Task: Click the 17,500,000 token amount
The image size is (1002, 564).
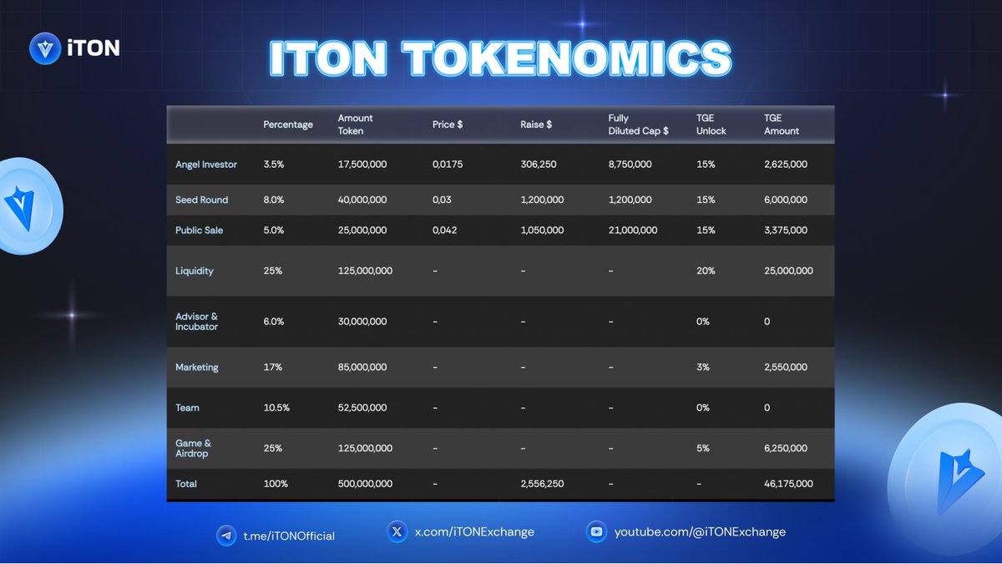Action: (362, 165)
